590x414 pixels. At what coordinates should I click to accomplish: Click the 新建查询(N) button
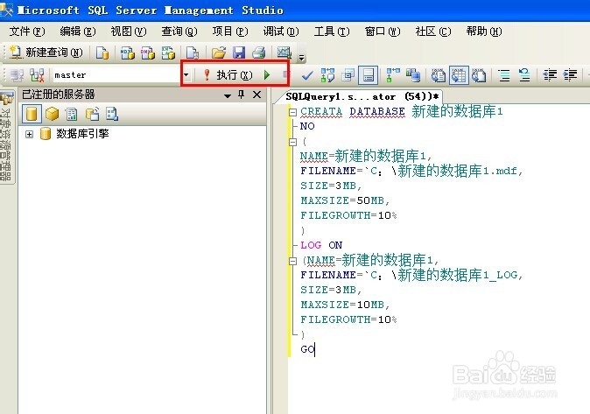tap(46, 53)
